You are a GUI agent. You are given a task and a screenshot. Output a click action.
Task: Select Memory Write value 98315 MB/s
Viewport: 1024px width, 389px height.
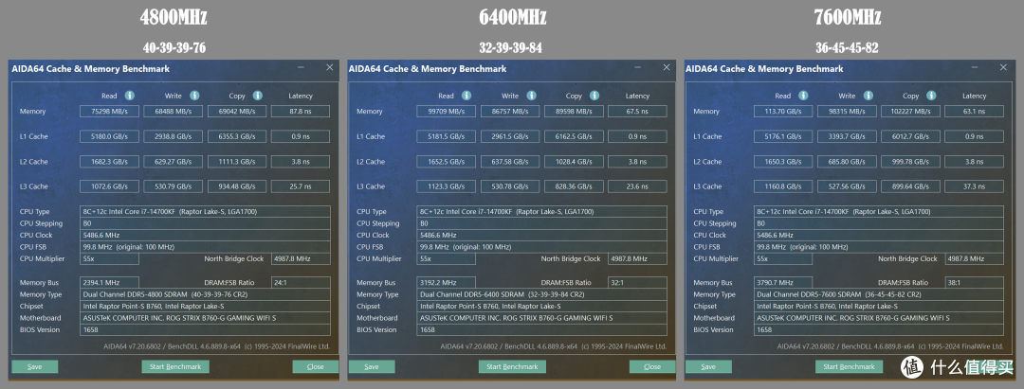[847, 112]
